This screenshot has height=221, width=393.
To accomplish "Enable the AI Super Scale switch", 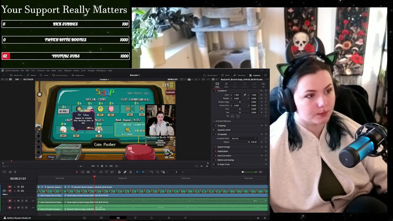I will coord(215,164).
